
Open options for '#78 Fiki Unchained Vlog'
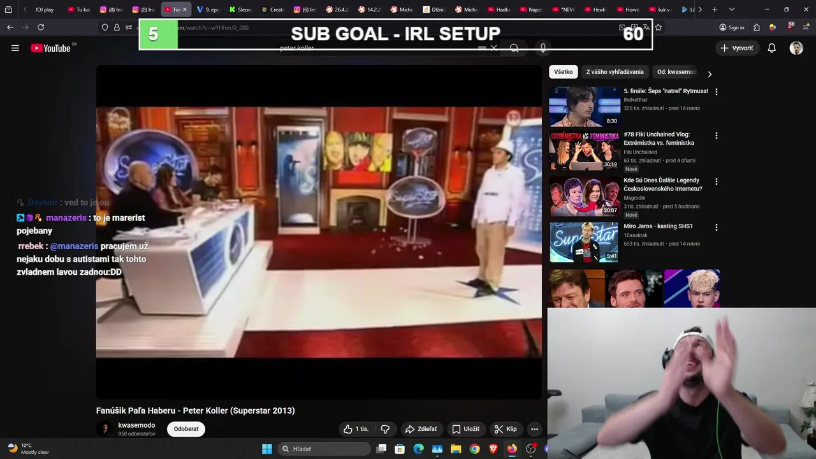pyautogui.click(x=717, y=136)
